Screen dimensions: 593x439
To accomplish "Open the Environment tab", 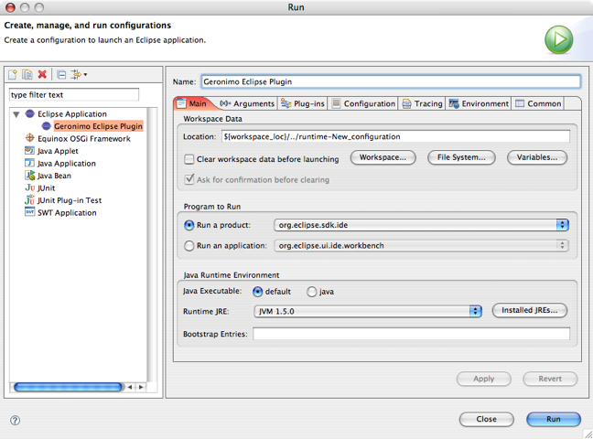I will (x=479, y=103).
